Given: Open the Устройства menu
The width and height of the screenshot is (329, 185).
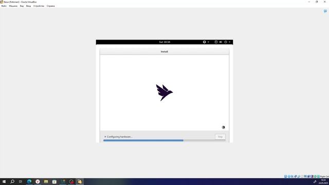Looking at the screenshot, I should (39, 6).
